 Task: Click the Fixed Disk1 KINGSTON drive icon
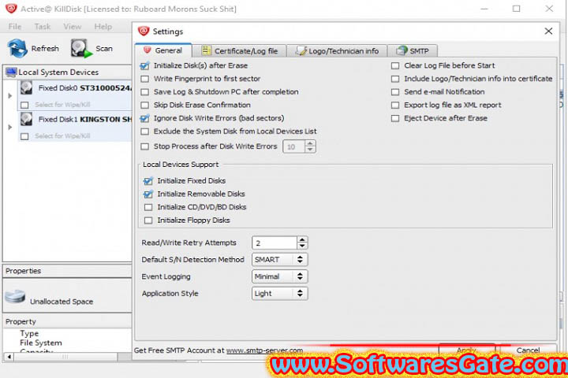point(26,120)
